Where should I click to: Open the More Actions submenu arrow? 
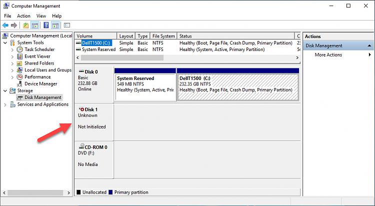pos(370,55)
